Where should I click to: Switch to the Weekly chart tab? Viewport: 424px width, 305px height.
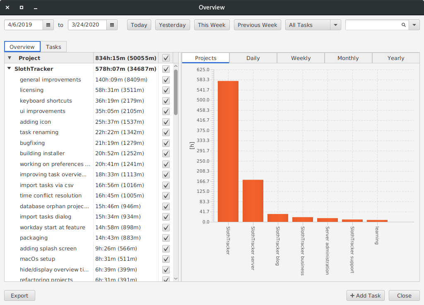[301, 58]
